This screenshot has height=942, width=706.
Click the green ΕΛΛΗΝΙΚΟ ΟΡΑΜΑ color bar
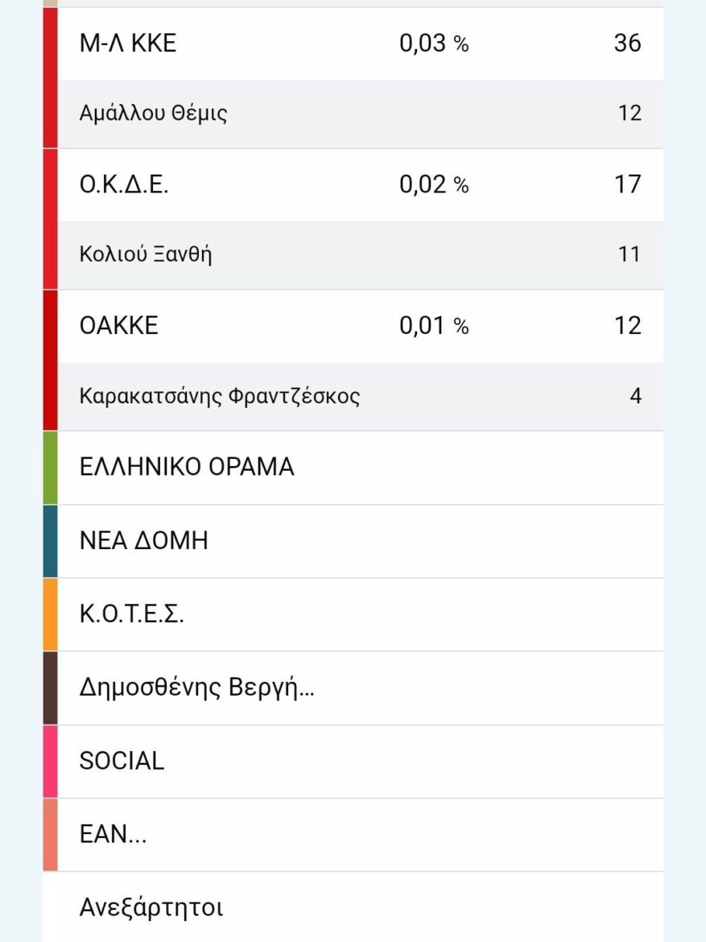coord(50,468)
